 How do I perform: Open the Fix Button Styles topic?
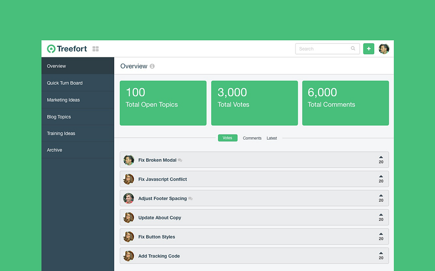[254, 237]
